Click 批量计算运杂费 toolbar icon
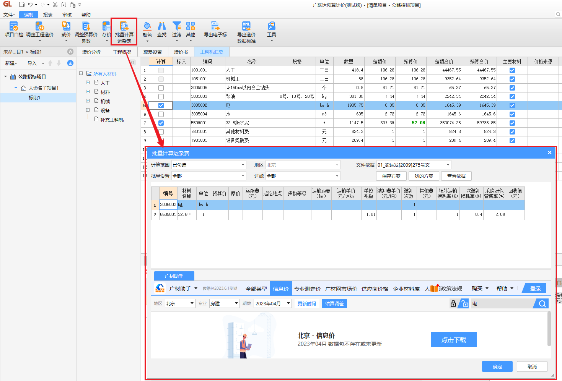Screen dimensions: 562x381 (x=124, y=26)
